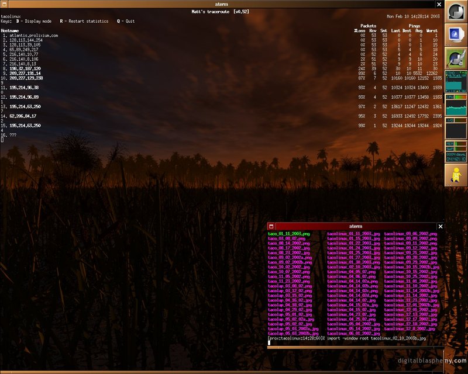468x374 pixels.
Task: Launch the yellow running man messenger icon
Action: pos(456,175)
